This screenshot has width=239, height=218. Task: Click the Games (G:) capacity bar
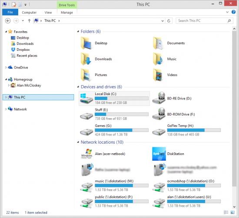[x=122, y=130]
